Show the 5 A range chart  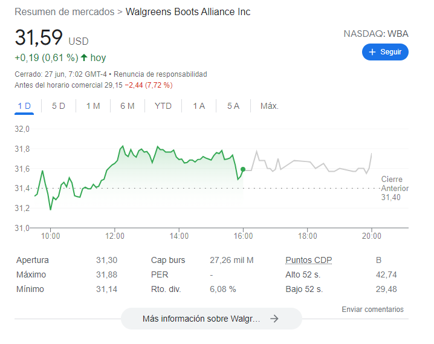click(x=233, y=106)
